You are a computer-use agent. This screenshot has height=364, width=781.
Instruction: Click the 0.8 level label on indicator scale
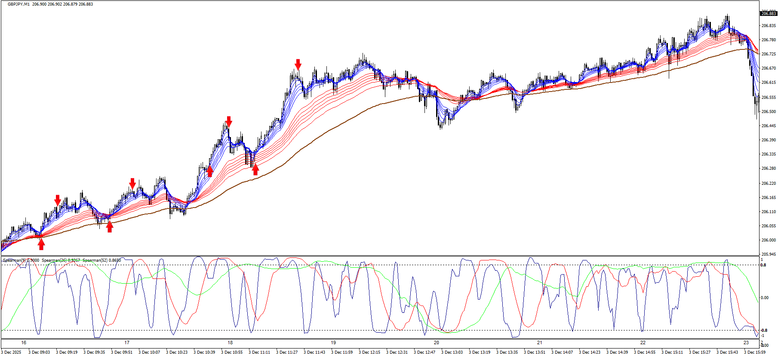click(764, 265)
